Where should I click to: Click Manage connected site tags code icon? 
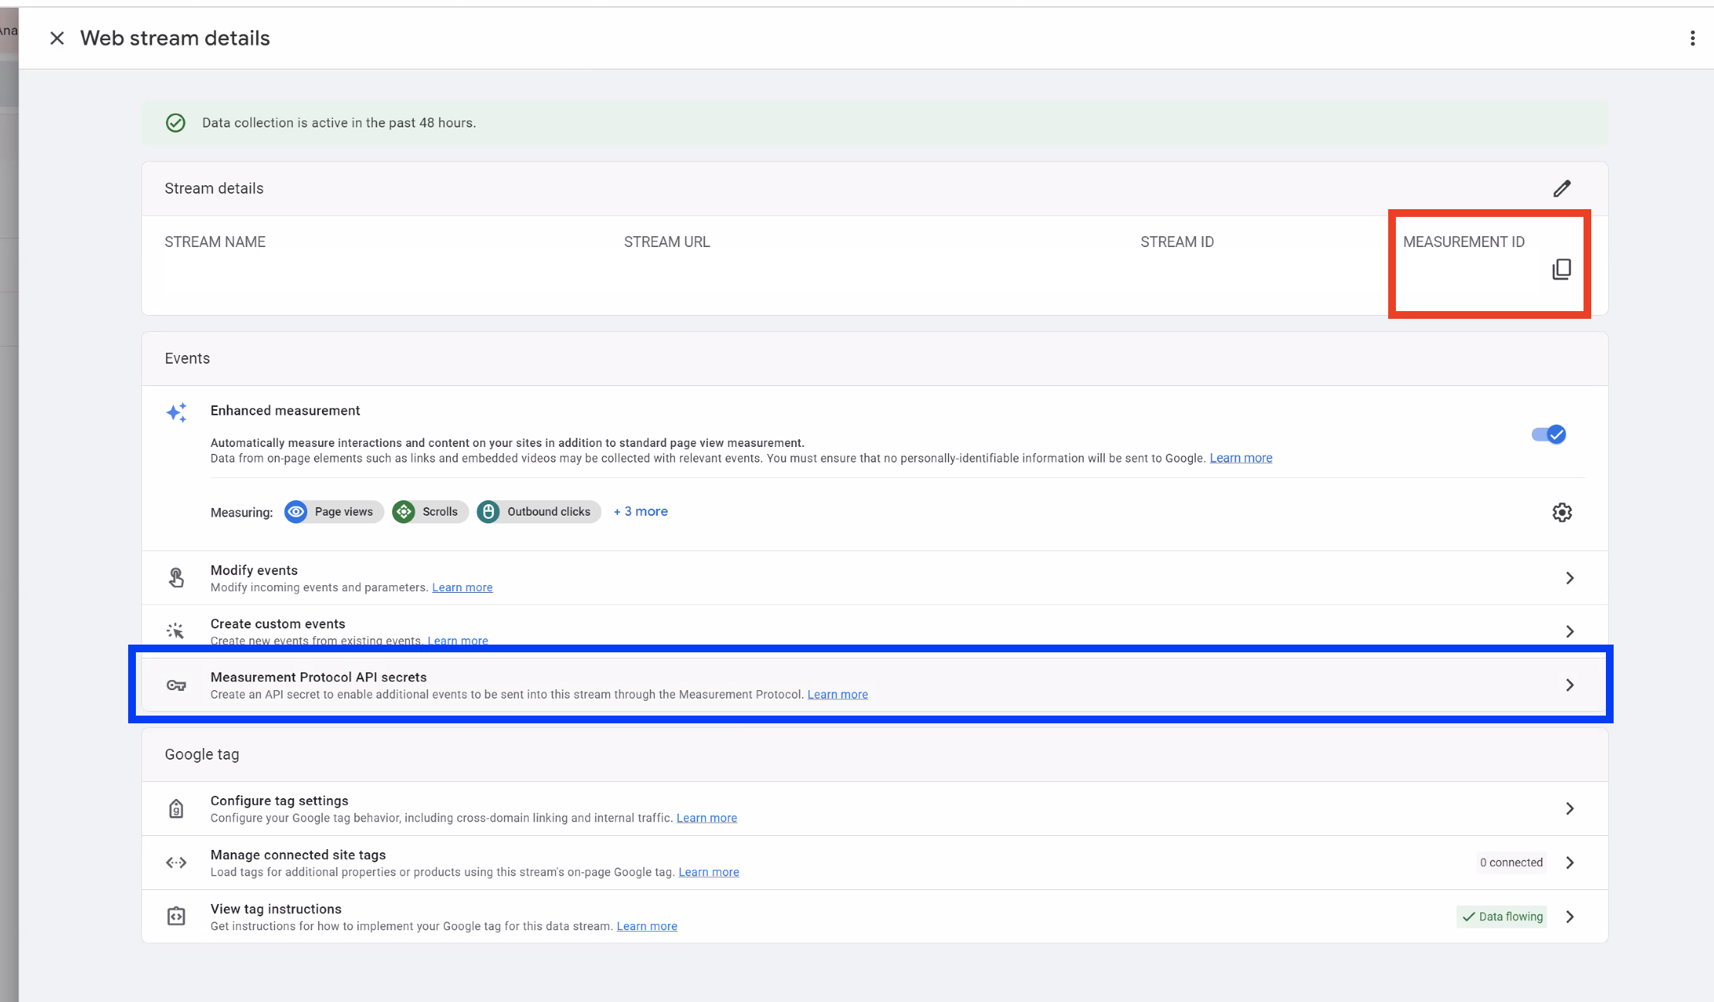[176, 863]
